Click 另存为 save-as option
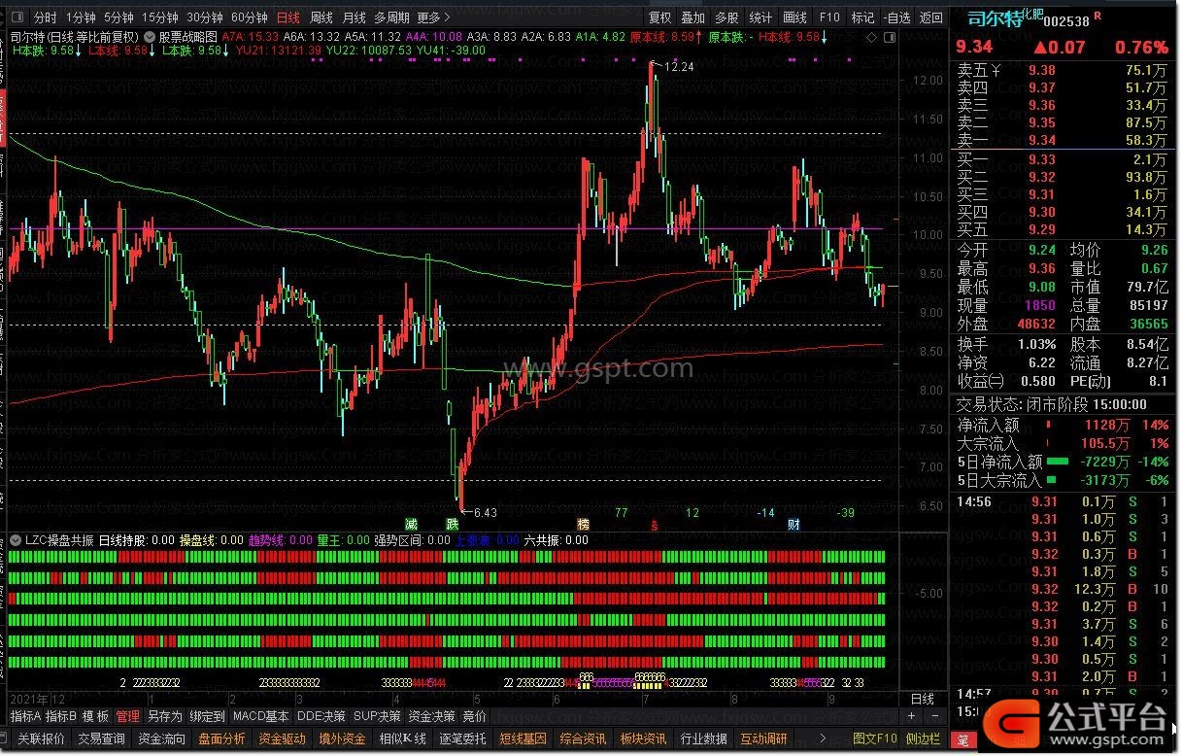1182x756 pixels. tap(165, 715)
